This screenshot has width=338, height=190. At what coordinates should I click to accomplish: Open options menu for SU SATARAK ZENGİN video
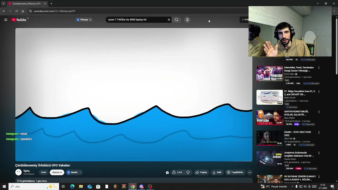(319, 177)
